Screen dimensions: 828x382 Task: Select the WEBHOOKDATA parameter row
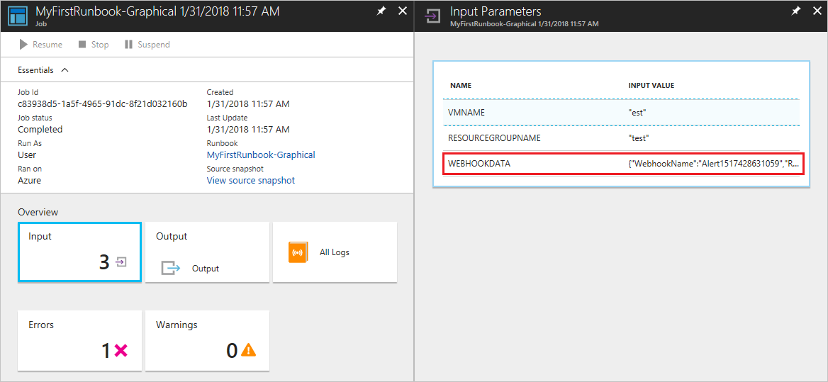point(622,164)
